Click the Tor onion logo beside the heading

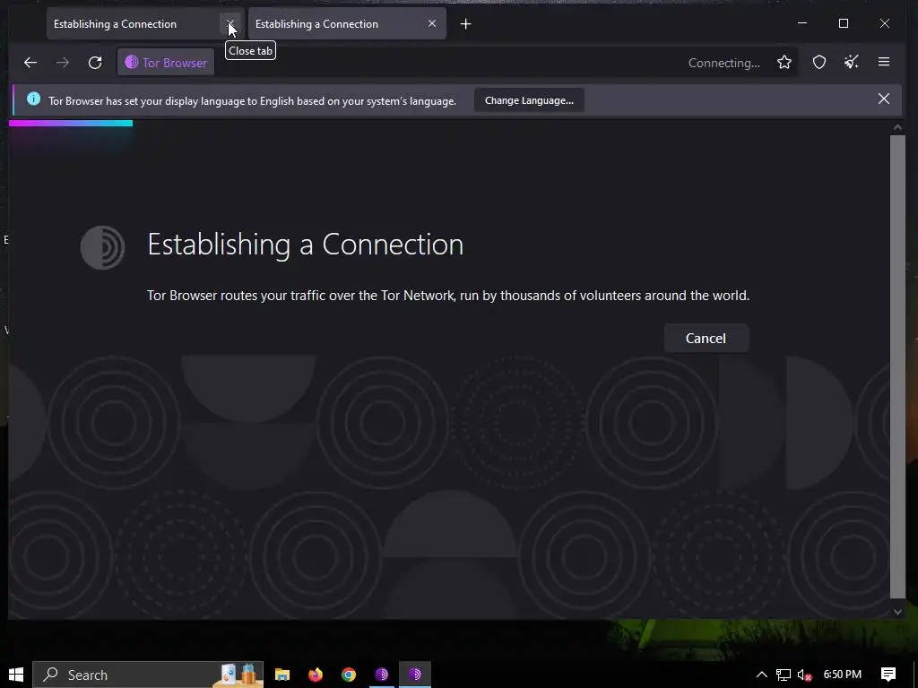102,247
